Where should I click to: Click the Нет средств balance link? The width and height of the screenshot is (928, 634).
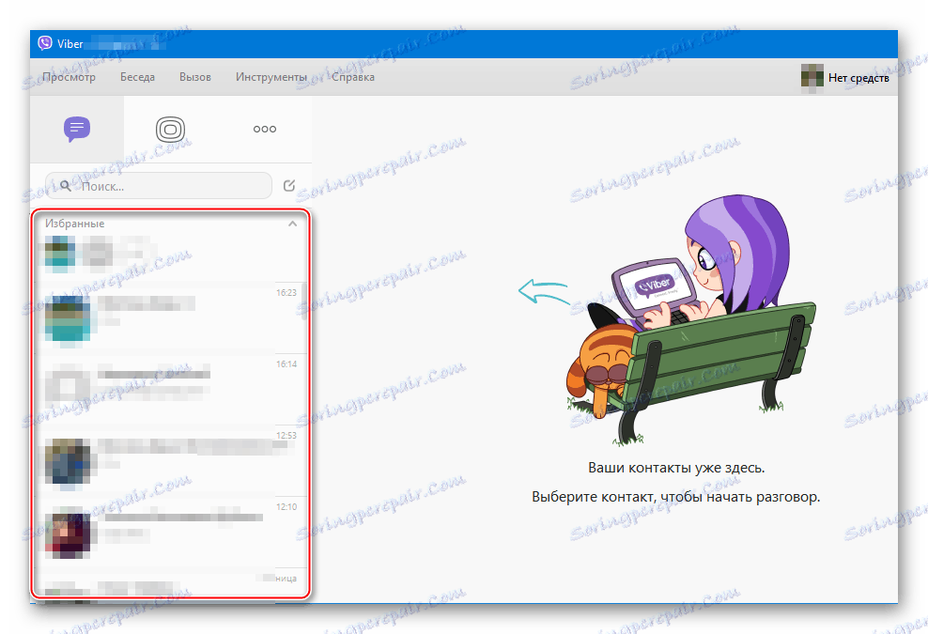(x=858, y=78)
